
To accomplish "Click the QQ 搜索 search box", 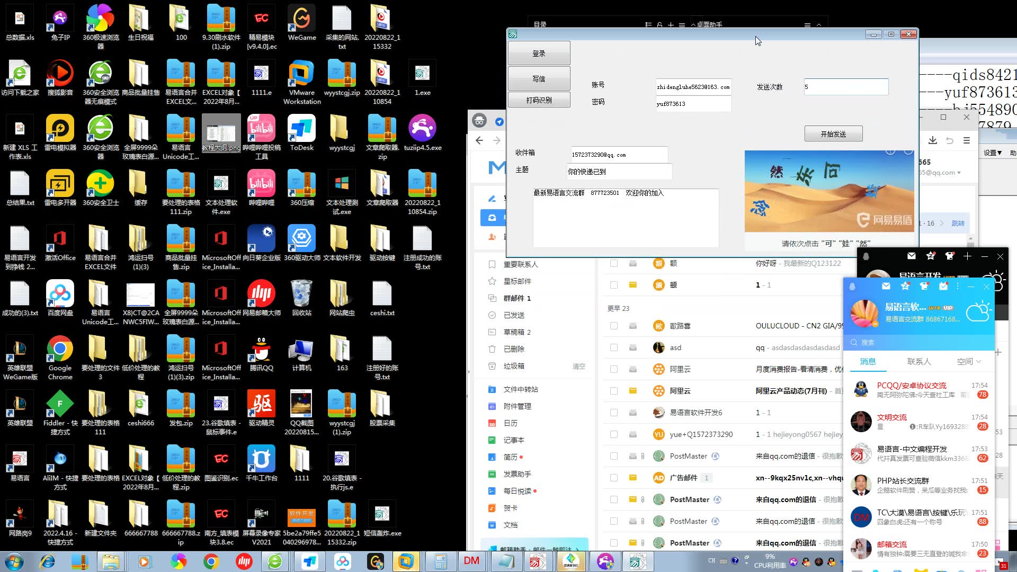I will click(918, 342).
